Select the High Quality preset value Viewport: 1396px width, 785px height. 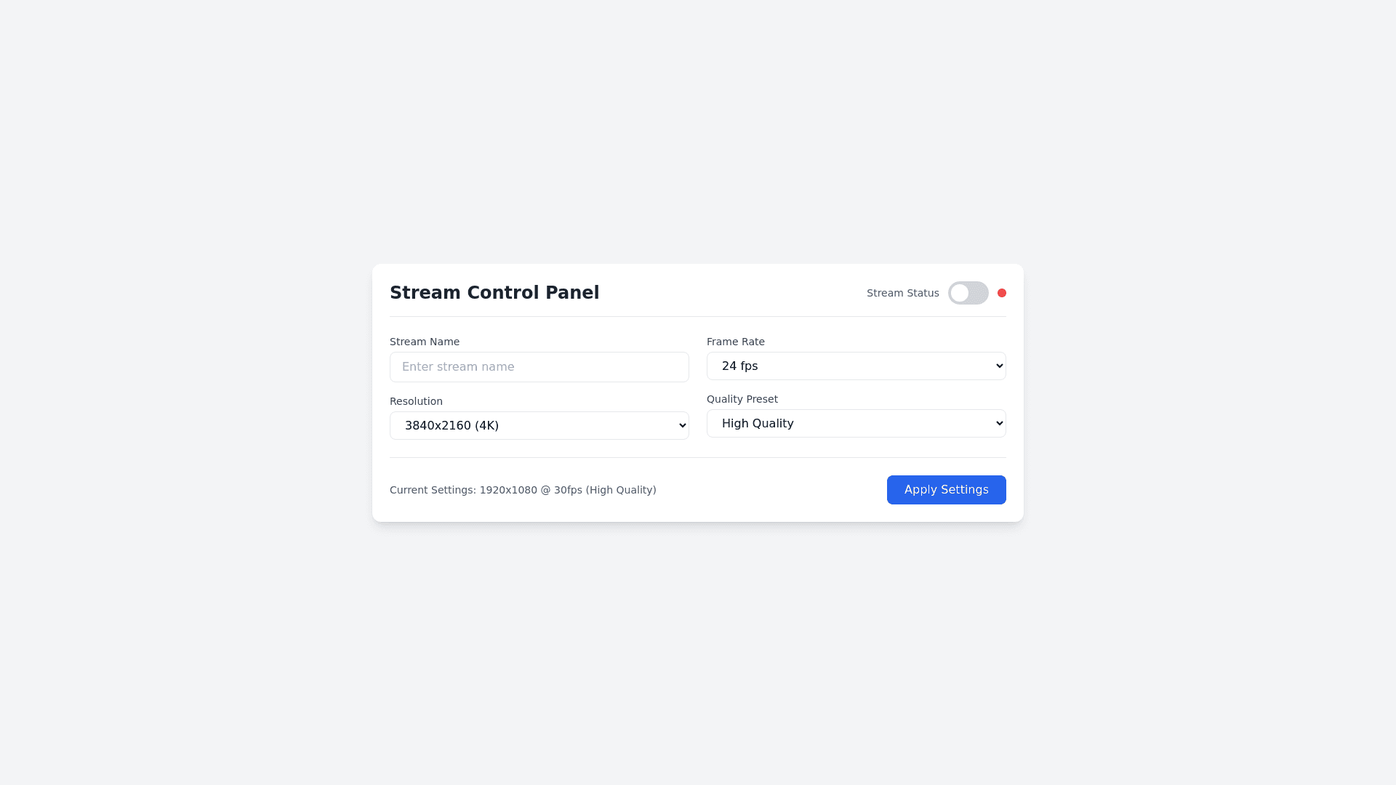tap(757, 424)
